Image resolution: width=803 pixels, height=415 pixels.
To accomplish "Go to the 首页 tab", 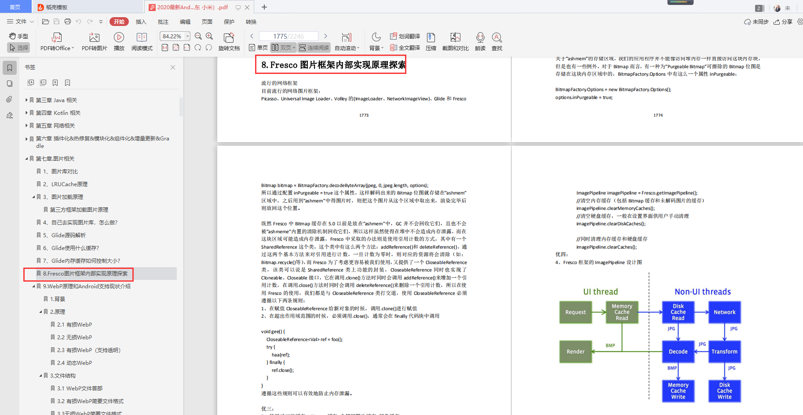I will tap(15, 7).
